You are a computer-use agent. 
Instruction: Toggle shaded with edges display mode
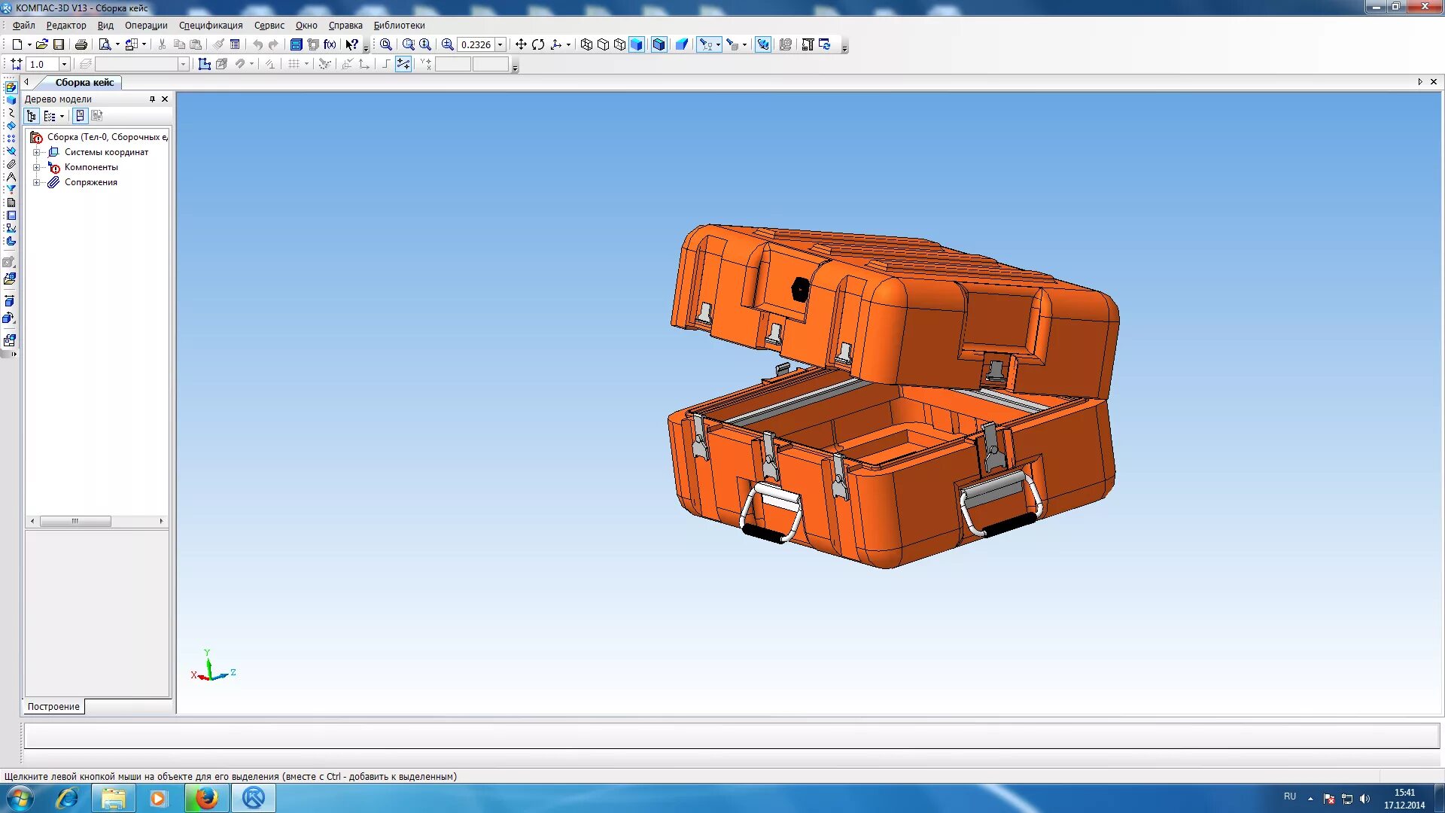point(659,44)
